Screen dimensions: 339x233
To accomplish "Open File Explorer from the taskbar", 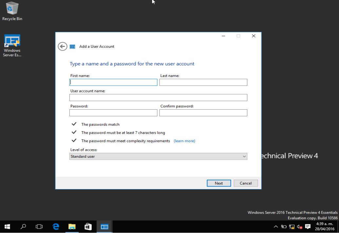I will (x=72, y=226).
